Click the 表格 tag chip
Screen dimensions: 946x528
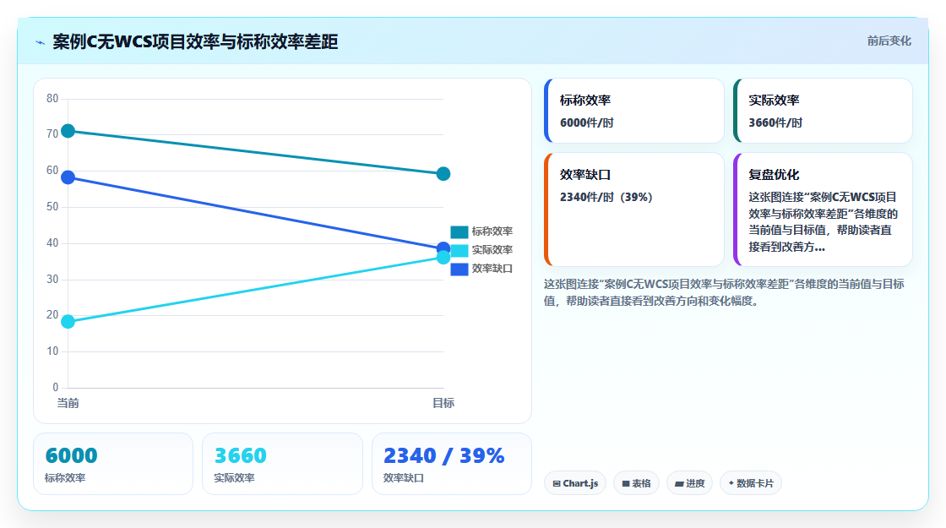click(637, 483)
